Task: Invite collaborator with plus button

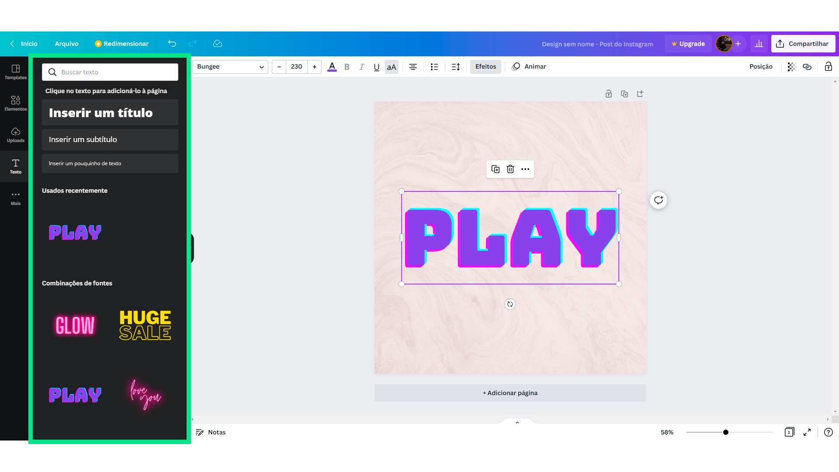Action: (738, 44)
